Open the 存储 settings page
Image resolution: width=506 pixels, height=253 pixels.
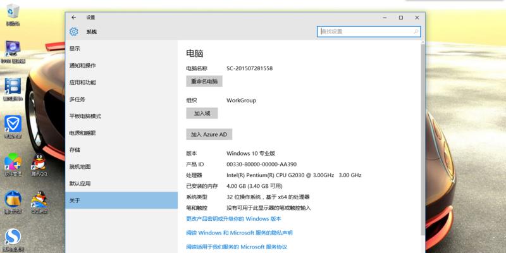point(121,150)
